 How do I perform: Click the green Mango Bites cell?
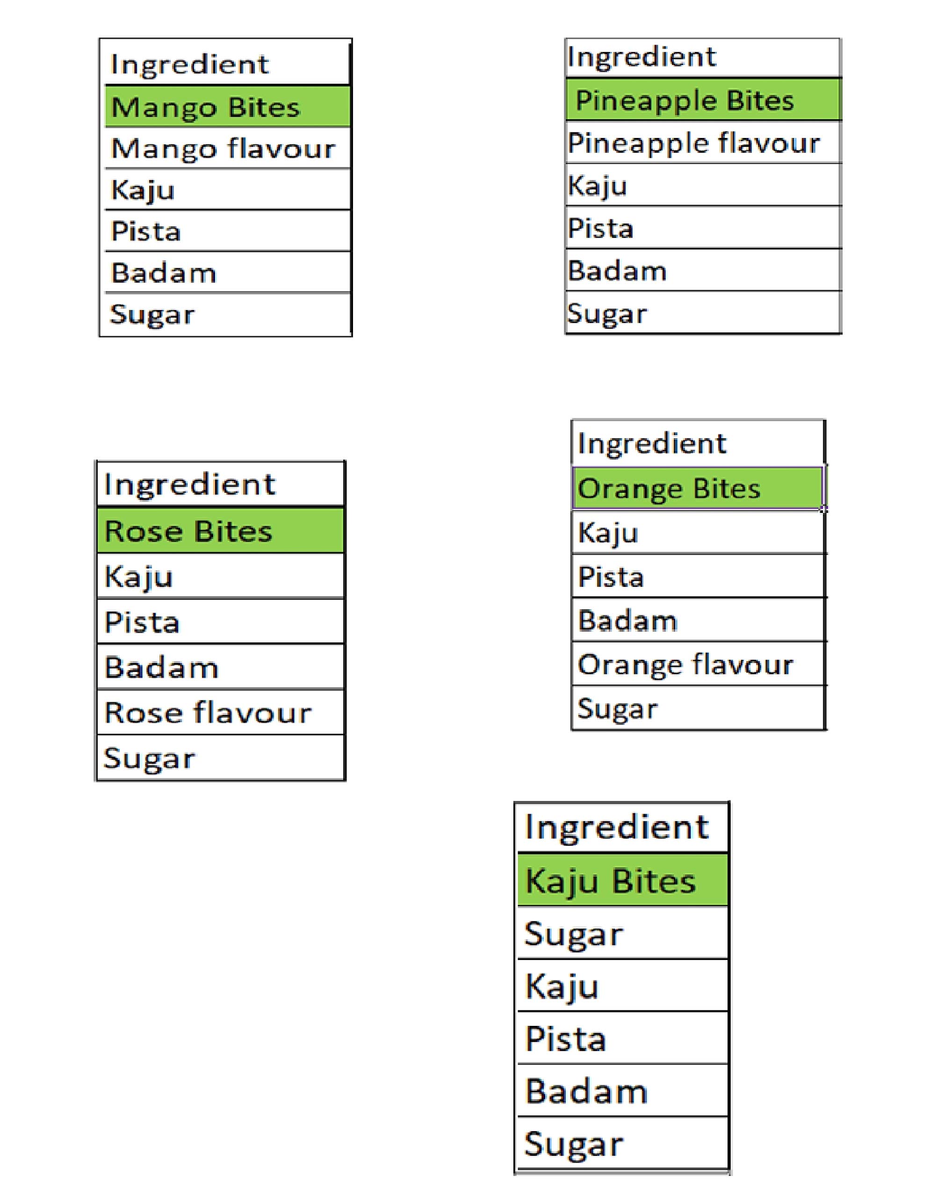point(227,106)
